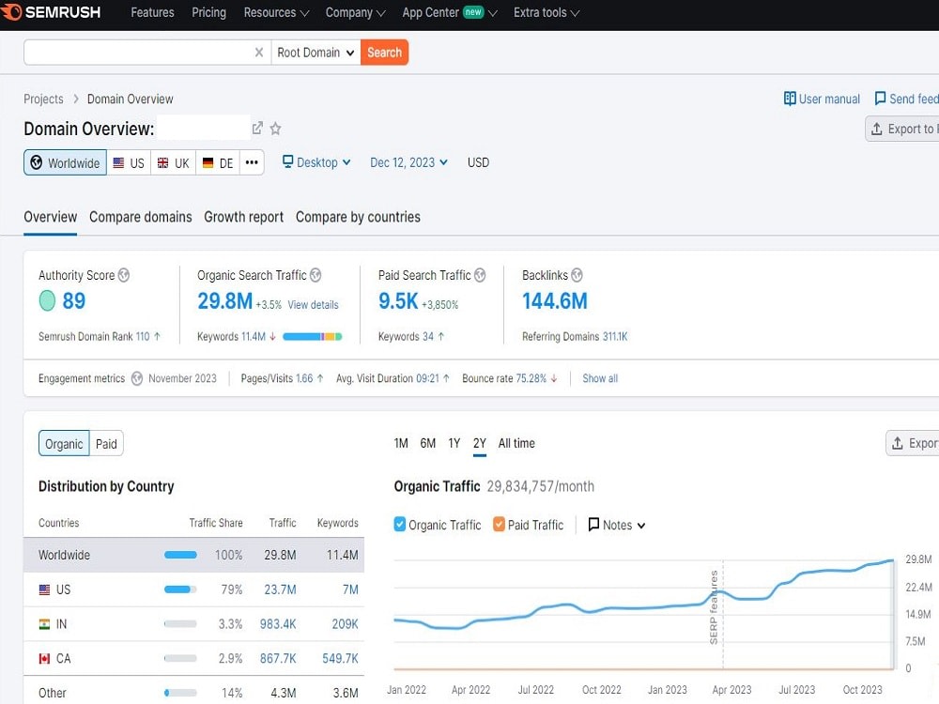Open the Dec 12, 2023 date dropdown
Viewport: 939px width, 704px height.
[408, 162]
